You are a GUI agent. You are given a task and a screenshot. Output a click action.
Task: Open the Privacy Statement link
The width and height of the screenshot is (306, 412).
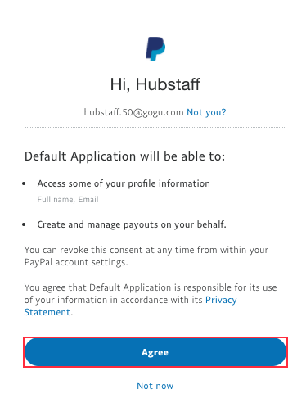130,306
